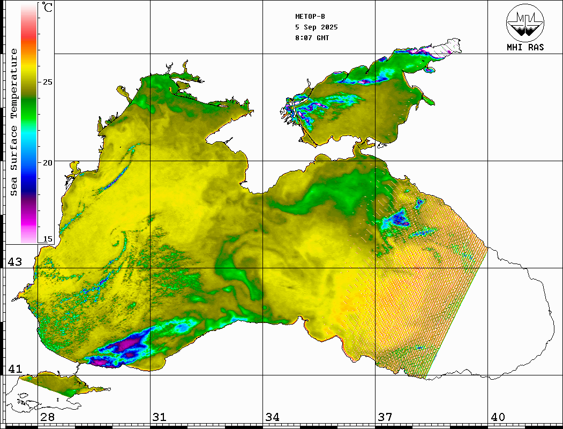
Task: Click the 'Sea Surface Temperature' vertical label
Action: (x=13, y=122)
